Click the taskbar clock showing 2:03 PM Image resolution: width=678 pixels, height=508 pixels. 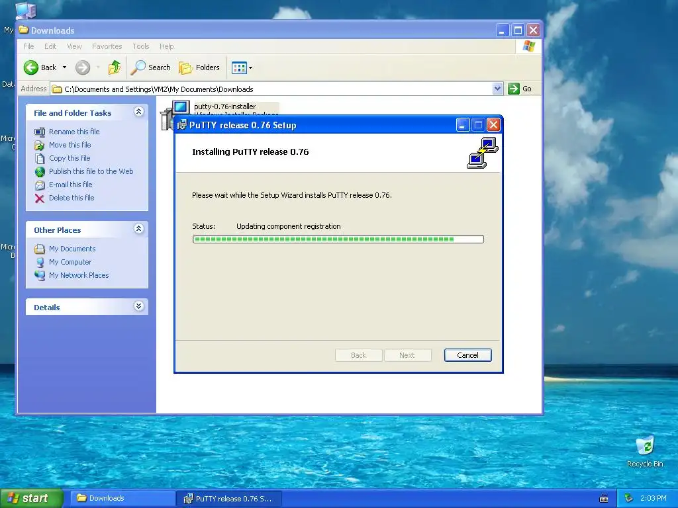coord(654,499)
